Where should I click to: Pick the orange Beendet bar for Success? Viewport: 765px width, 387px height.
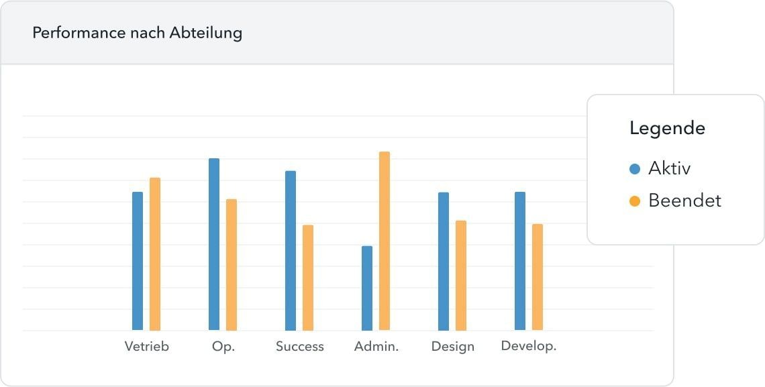click(x=308, y=278)
